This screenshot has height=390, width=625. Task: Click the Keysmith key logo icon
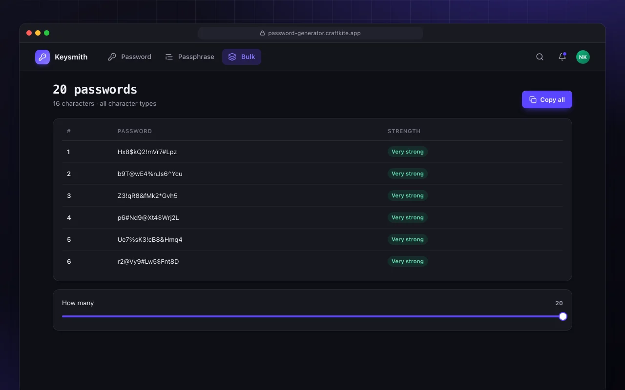pos(42,57)
